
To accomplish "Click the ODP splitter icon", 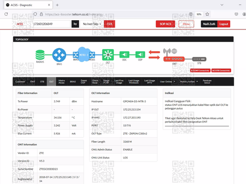I will pos(140,55).
